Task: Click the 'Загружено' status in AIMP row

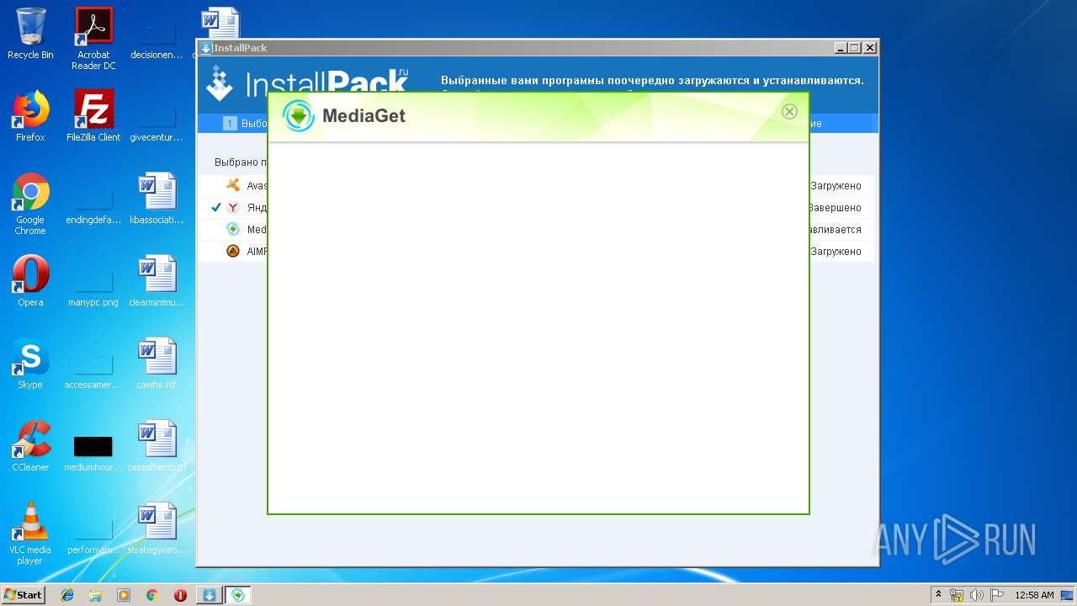Action: click(x=836, y=252)
